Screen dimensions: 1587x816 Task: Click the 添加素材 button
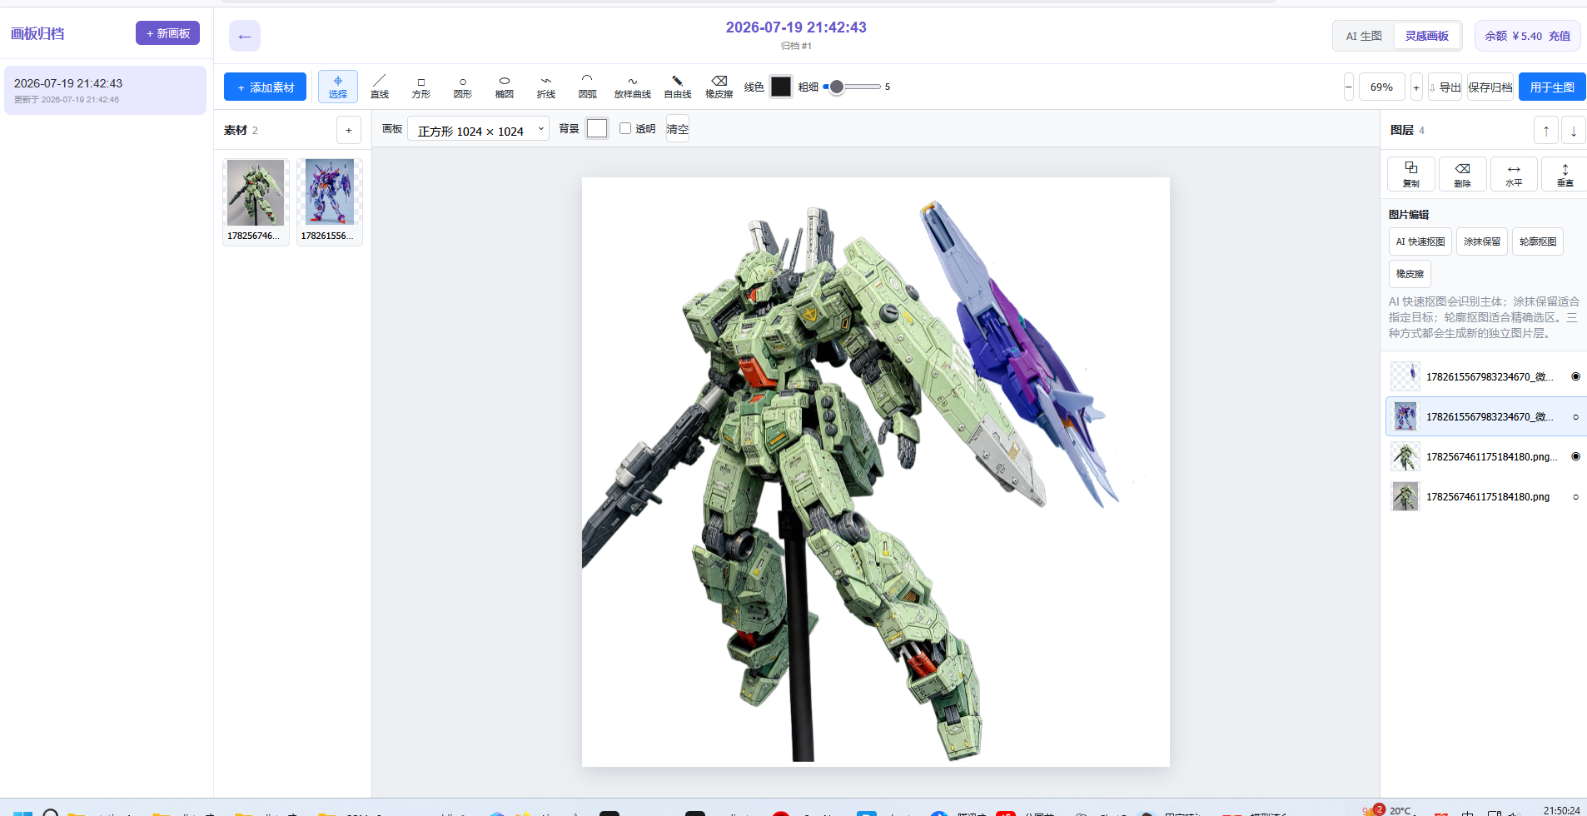click(x=265, y=87)
